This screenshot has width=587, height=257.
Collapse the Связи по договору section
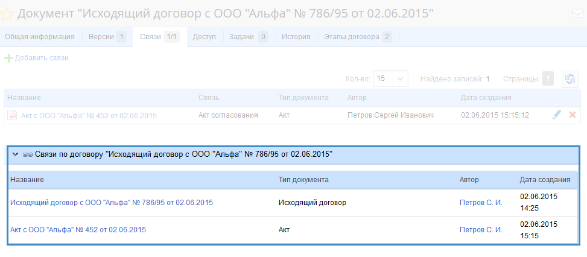[x=15, y=154]
